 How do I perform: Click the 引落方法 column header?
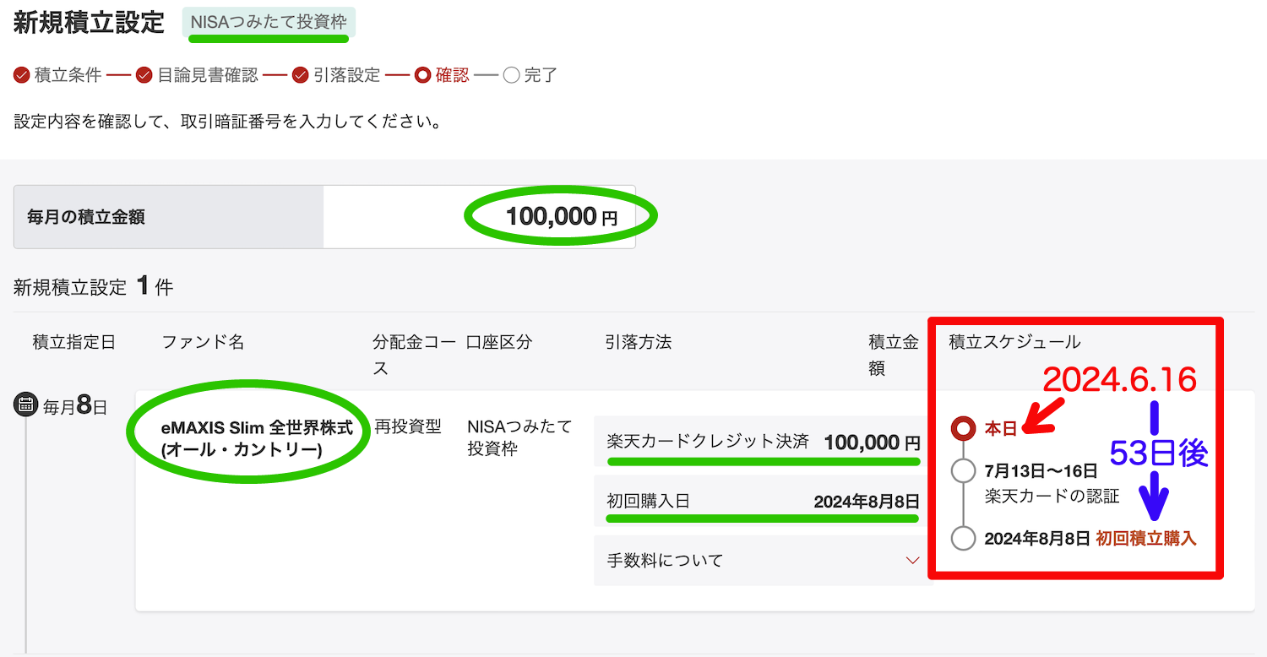tap(639, 342)
